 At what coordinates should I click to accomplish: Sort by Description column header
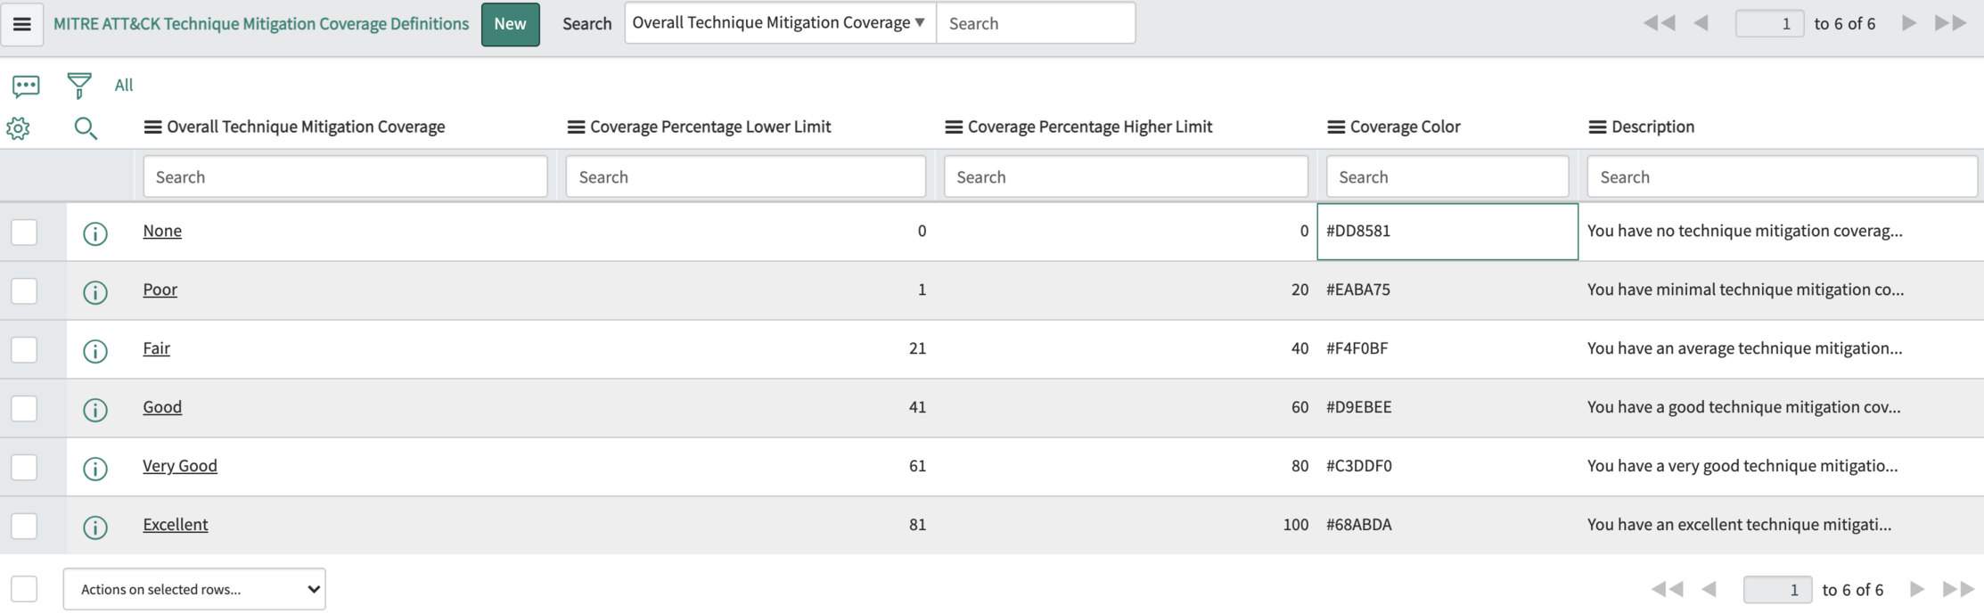pos(1652,127)
